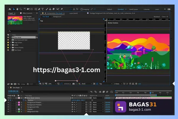The image size is (178, 119).
Task: Select the Eraser tool
Action: pos(53,9)
